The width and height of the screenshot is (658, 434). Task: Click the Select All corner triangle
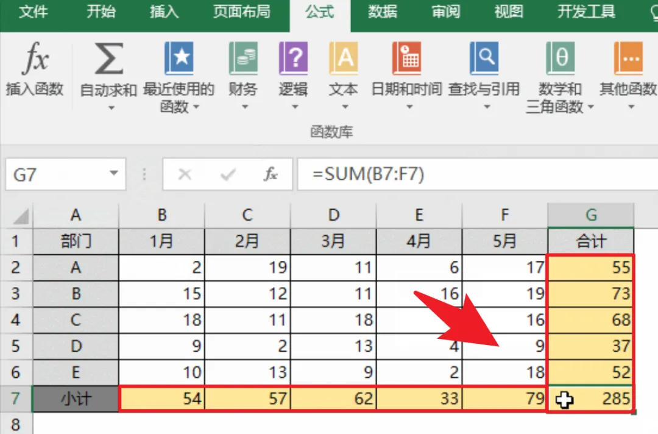click(x=20, y=216)
